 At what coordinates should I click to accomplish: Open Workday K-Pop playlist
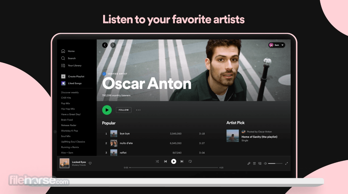pos(69,131)
